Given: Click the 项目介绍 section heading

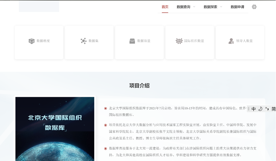Looking at the screenshot, I should [139, 85].
